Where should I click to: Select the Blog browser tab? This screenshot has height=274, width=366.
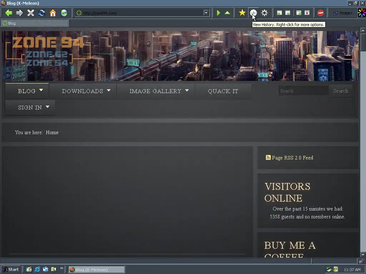35,23
